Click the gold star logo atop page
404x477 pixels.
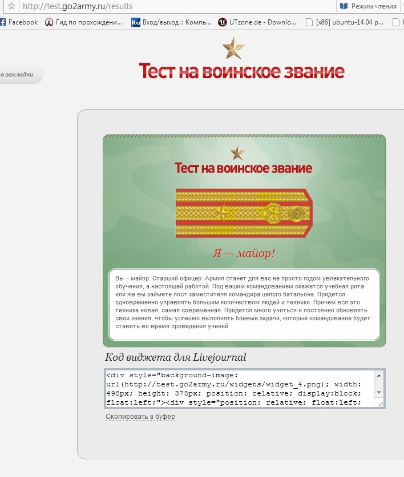click(233, 48)
